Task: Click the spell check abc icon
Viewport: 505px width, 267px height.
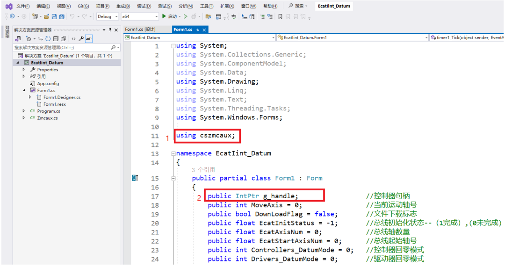Action: tap(233, 16)
